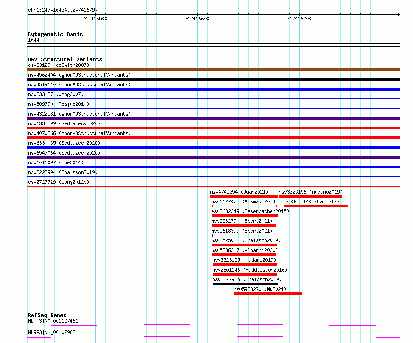Select the nsv3055140 (Fan2017) red bar

tap(316, 206)
